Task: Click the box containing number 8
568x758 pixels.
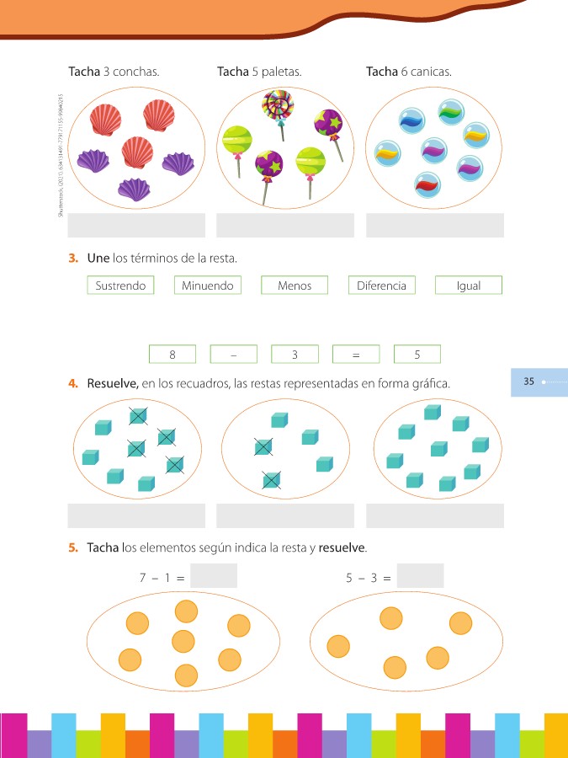Action: tap(173, 354)
